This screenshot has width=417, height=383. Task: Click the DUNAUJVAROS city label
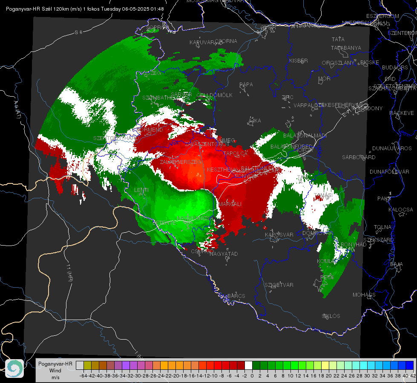(392, 149)
